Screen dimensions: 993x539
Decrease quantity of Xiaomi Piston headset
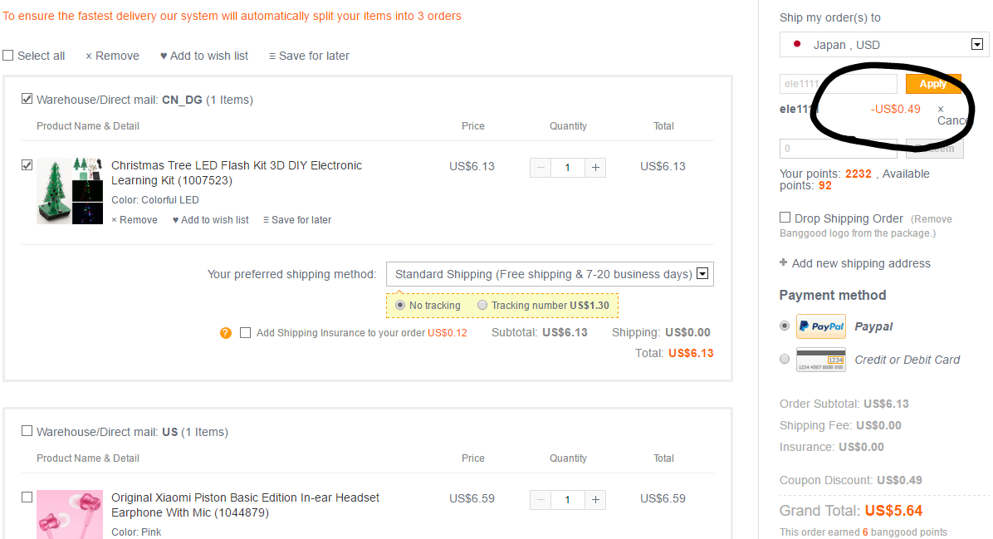pos(541,500)
